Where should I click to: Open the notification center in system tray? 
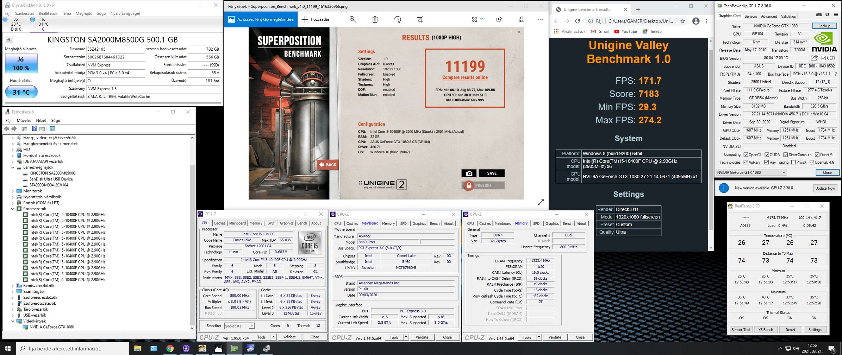click(x=832, y=349)
